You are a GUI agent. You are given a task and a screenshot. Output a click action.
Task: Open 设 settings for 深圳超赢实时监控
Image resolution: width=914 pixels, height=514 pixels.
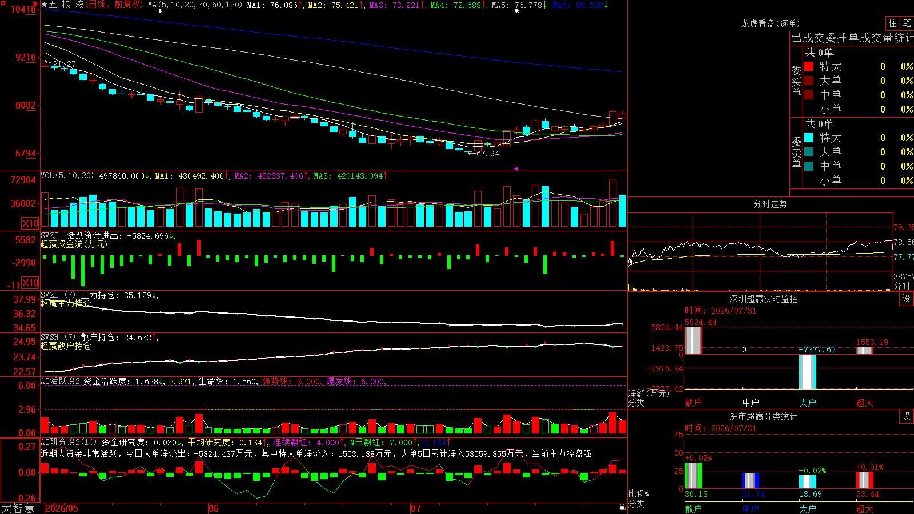907,299
